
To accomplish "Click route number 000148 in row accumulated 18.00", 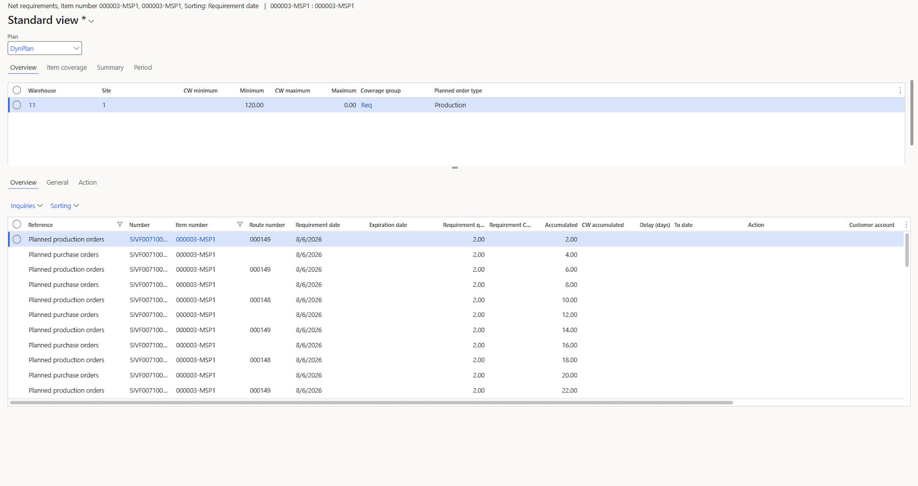I will coord(260,360).
